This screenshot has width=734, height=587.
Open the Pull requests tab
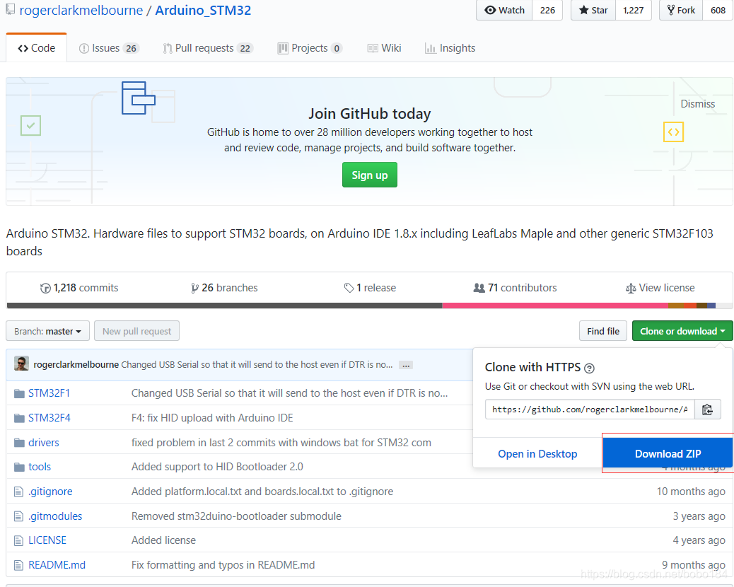pos(207,48)
